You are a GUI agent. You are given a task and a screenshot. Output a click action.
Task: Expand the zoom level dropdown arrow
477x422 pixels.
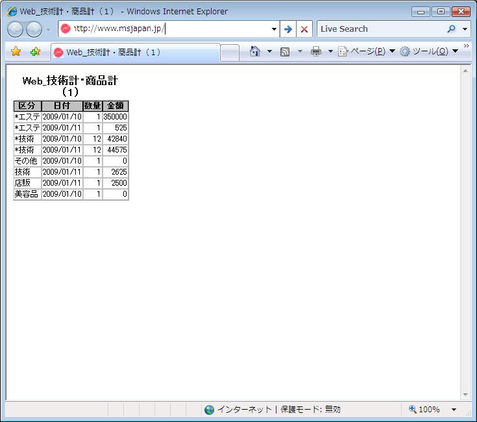[x=454, y=410]
